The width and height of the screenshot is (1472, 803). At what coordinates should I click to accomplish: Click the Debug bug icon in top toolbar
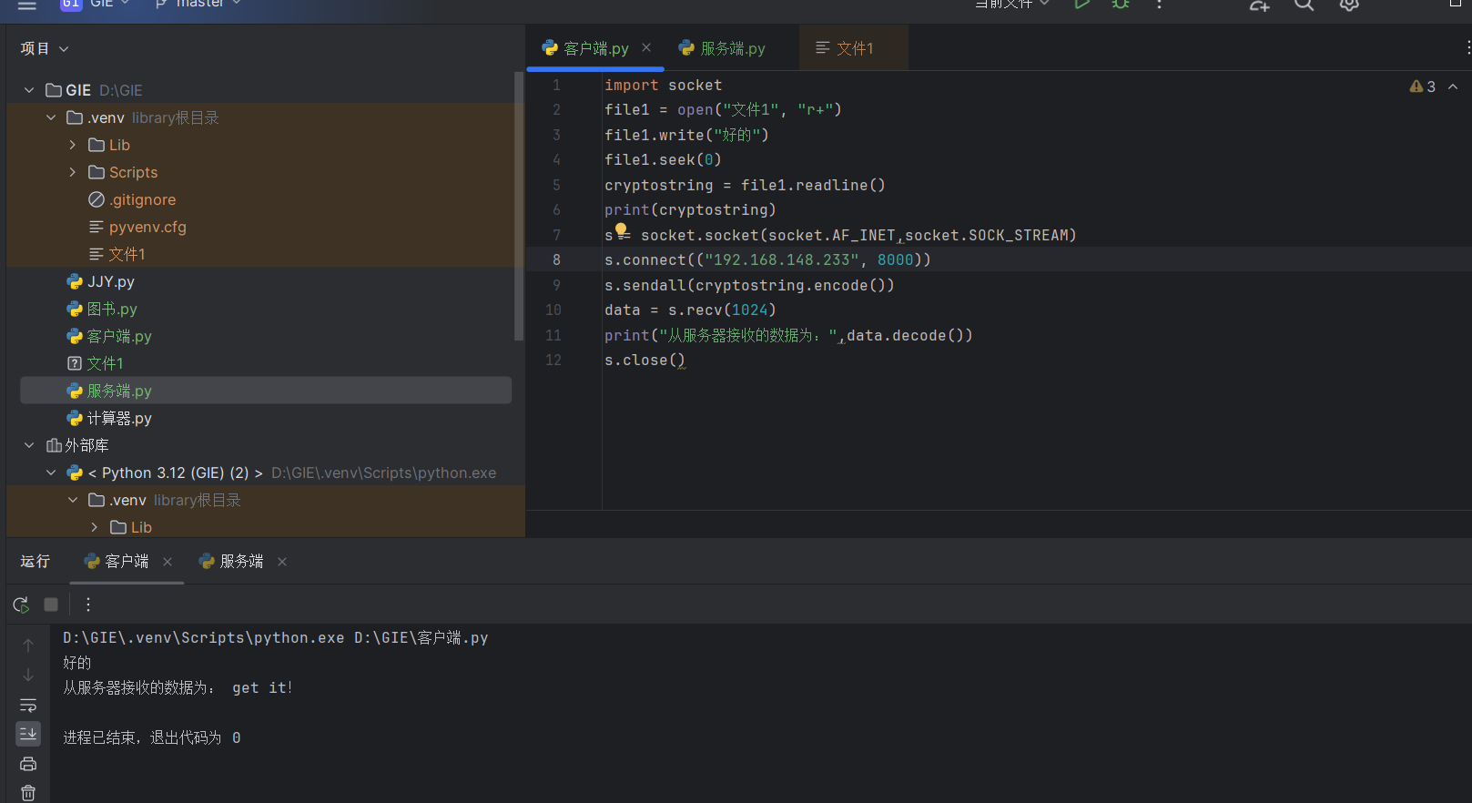pos(1121,5)
